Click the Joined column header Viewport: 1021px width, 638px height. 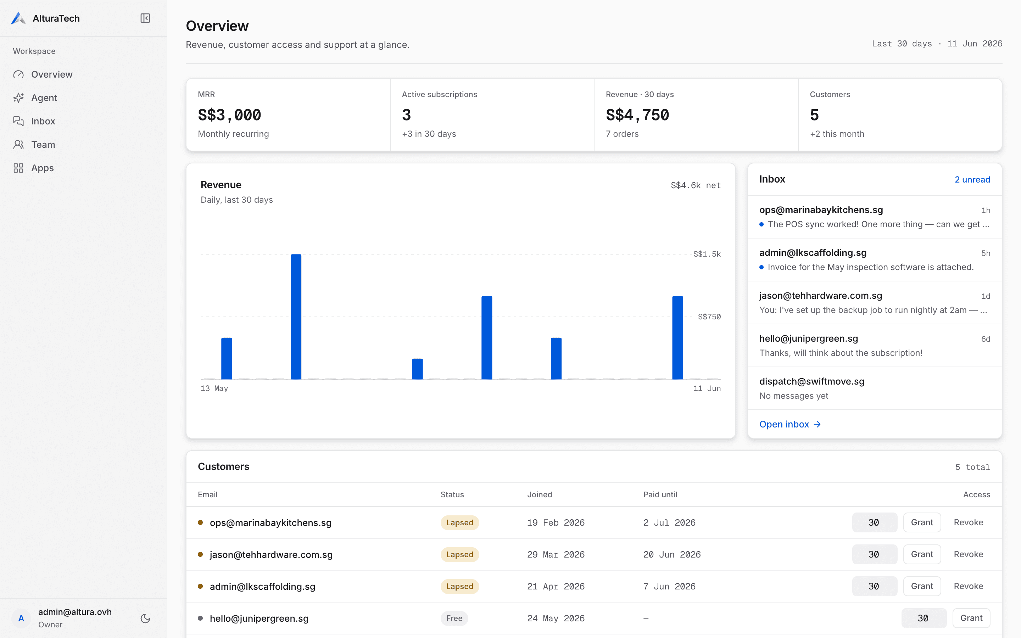coord(539,494)
